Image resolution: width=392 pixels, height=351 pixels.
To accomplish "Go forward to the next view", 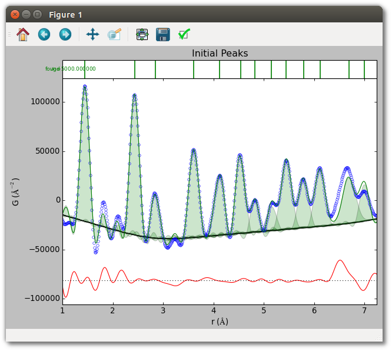I will [65, 34].
